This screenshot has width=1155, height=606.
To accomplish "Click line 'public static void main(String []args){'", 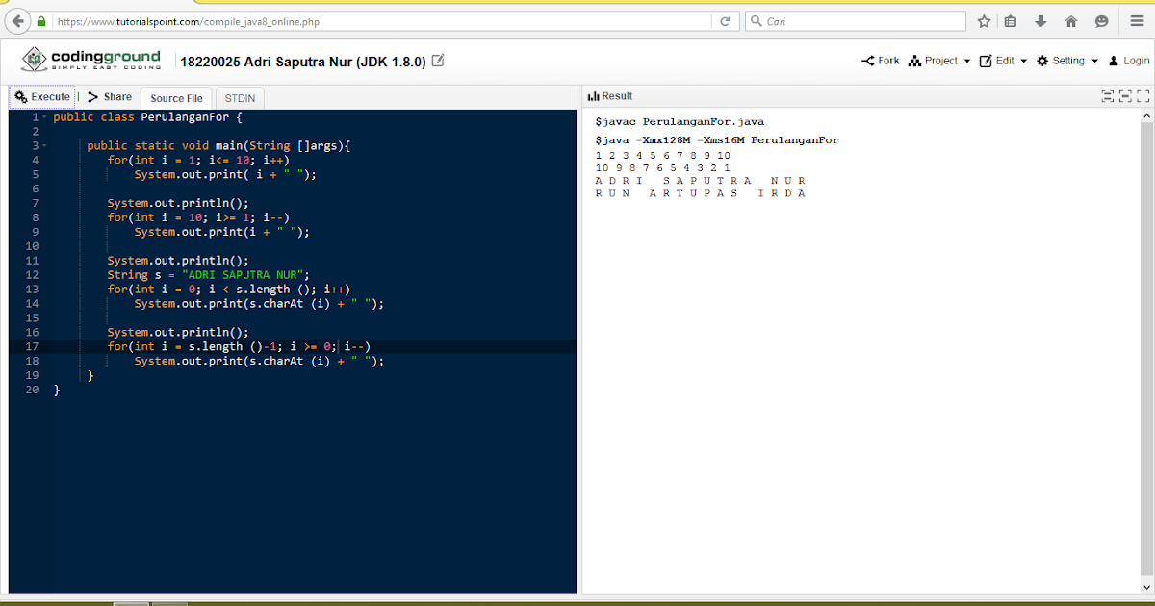I will click(219, 146).
